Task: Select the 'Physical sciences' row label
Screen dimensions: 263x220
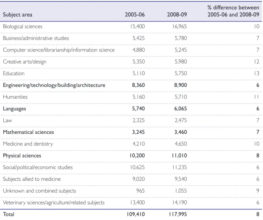Action: [22, 156]
